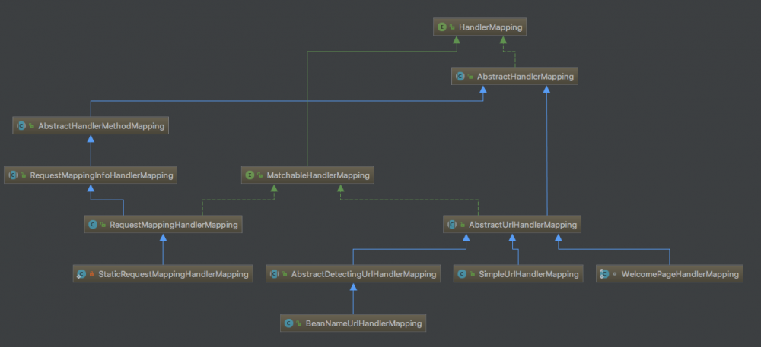Select the "RequestMappingHandlerMapping" label text
This screenshot has height=347, width=761.
(x=174, y=225)
